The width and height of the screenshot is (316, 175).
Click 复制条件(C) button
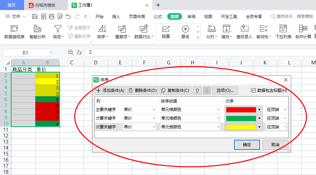point(175,91)
